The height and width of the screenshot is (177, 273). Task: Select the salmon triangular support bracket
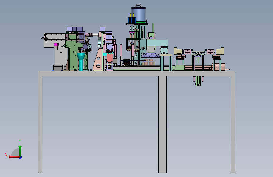(x=99, y=60)
